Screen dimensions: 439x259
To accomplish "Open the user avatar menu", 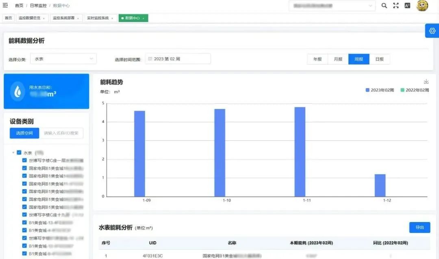I will [422, 6].
